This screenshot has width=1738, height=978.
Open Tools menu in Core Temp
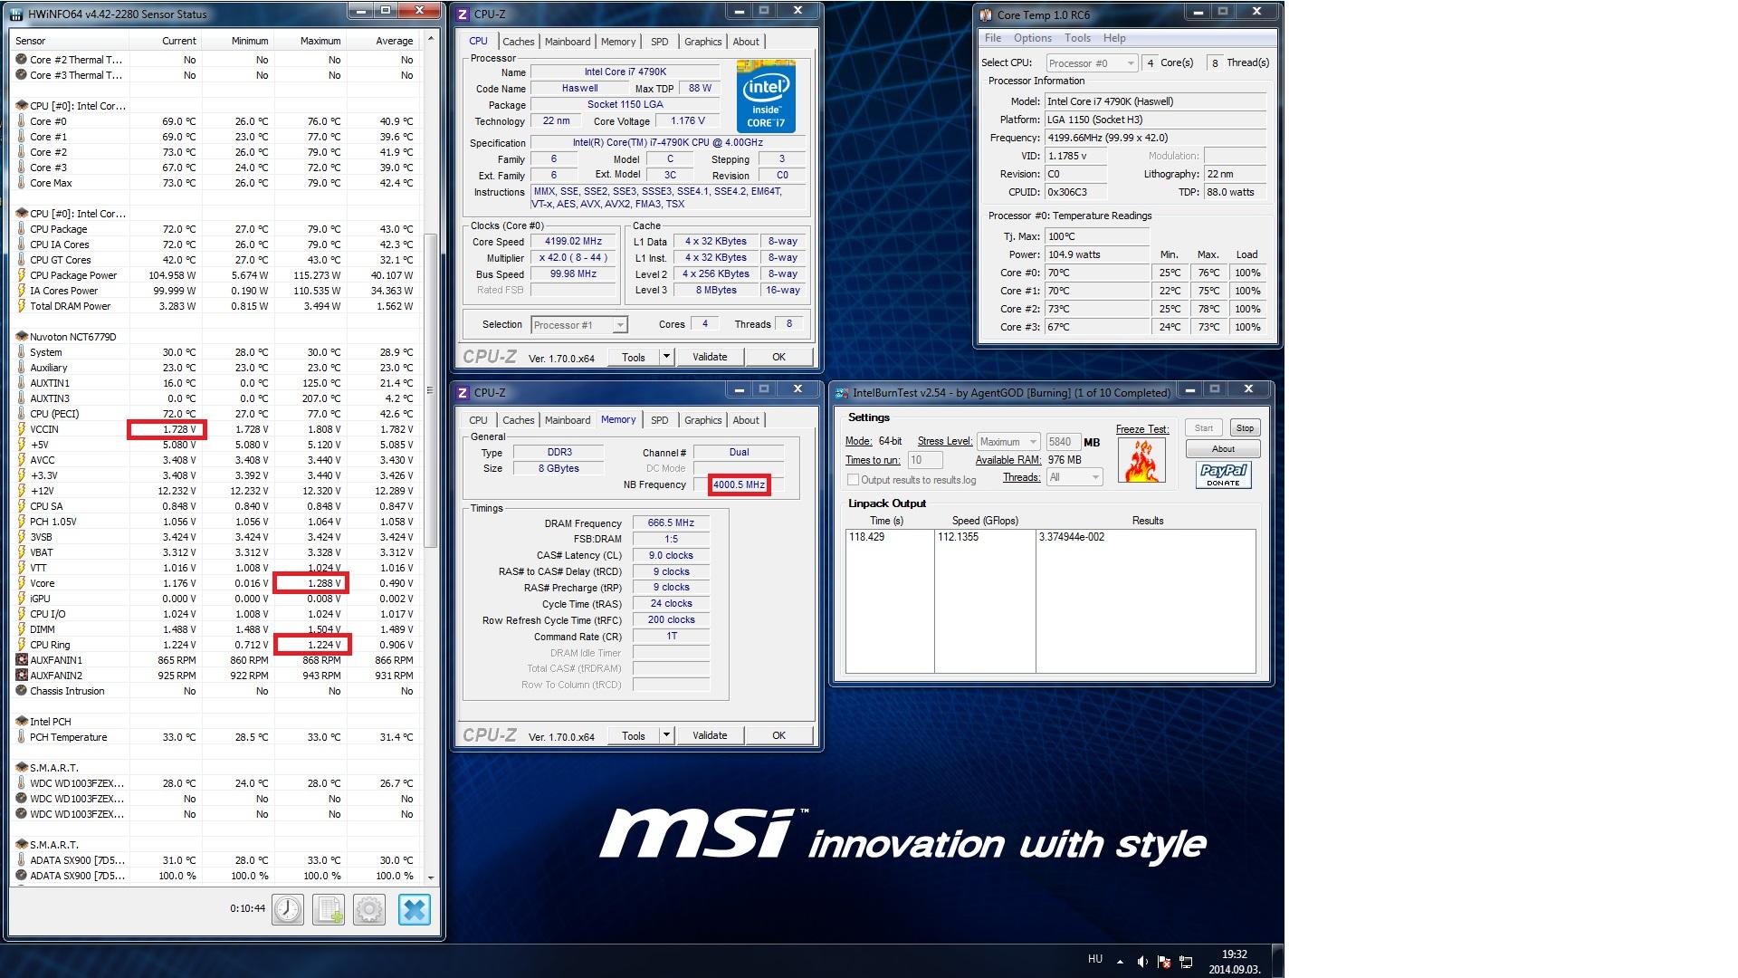click(x=1077, y=38)
